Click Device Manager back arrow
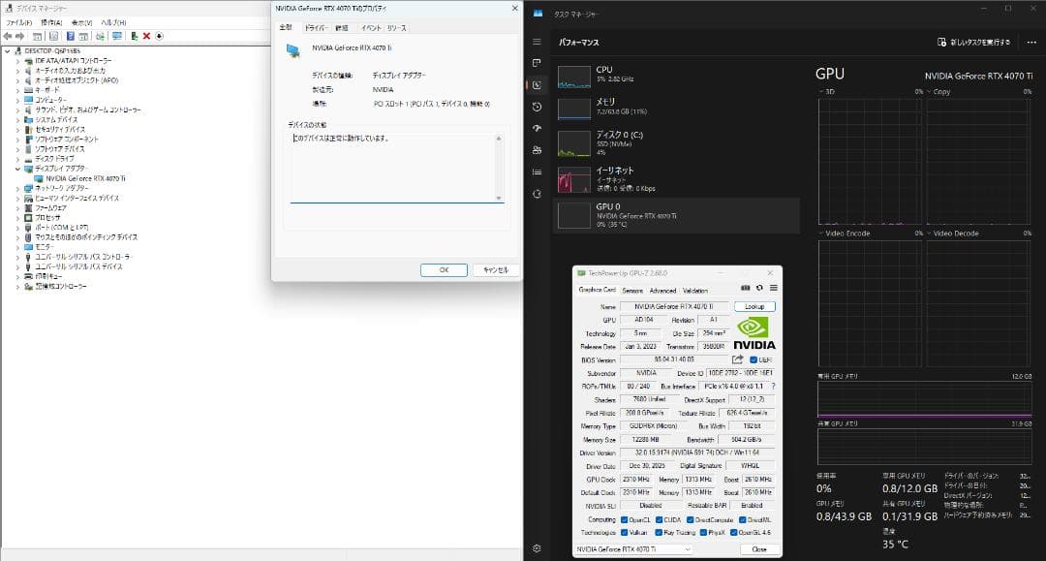This screenshot has height=561, width=1046. 8,36
